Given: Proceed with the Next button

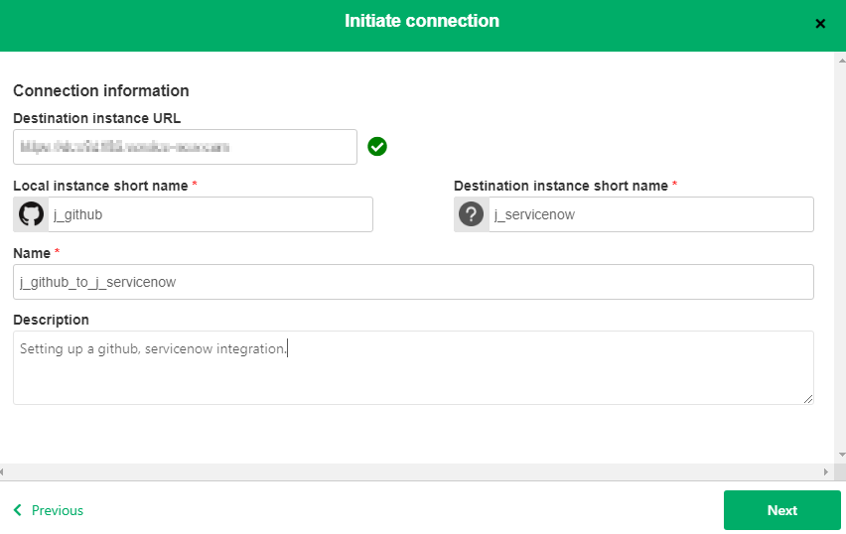Looking at the screenshot, I should coord(781,510).
